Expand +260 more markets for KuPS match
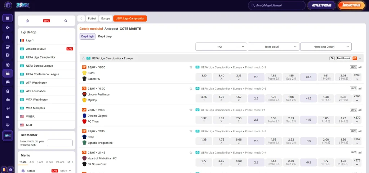This screenshot has width=369, height=173. [x=357, y=77]
